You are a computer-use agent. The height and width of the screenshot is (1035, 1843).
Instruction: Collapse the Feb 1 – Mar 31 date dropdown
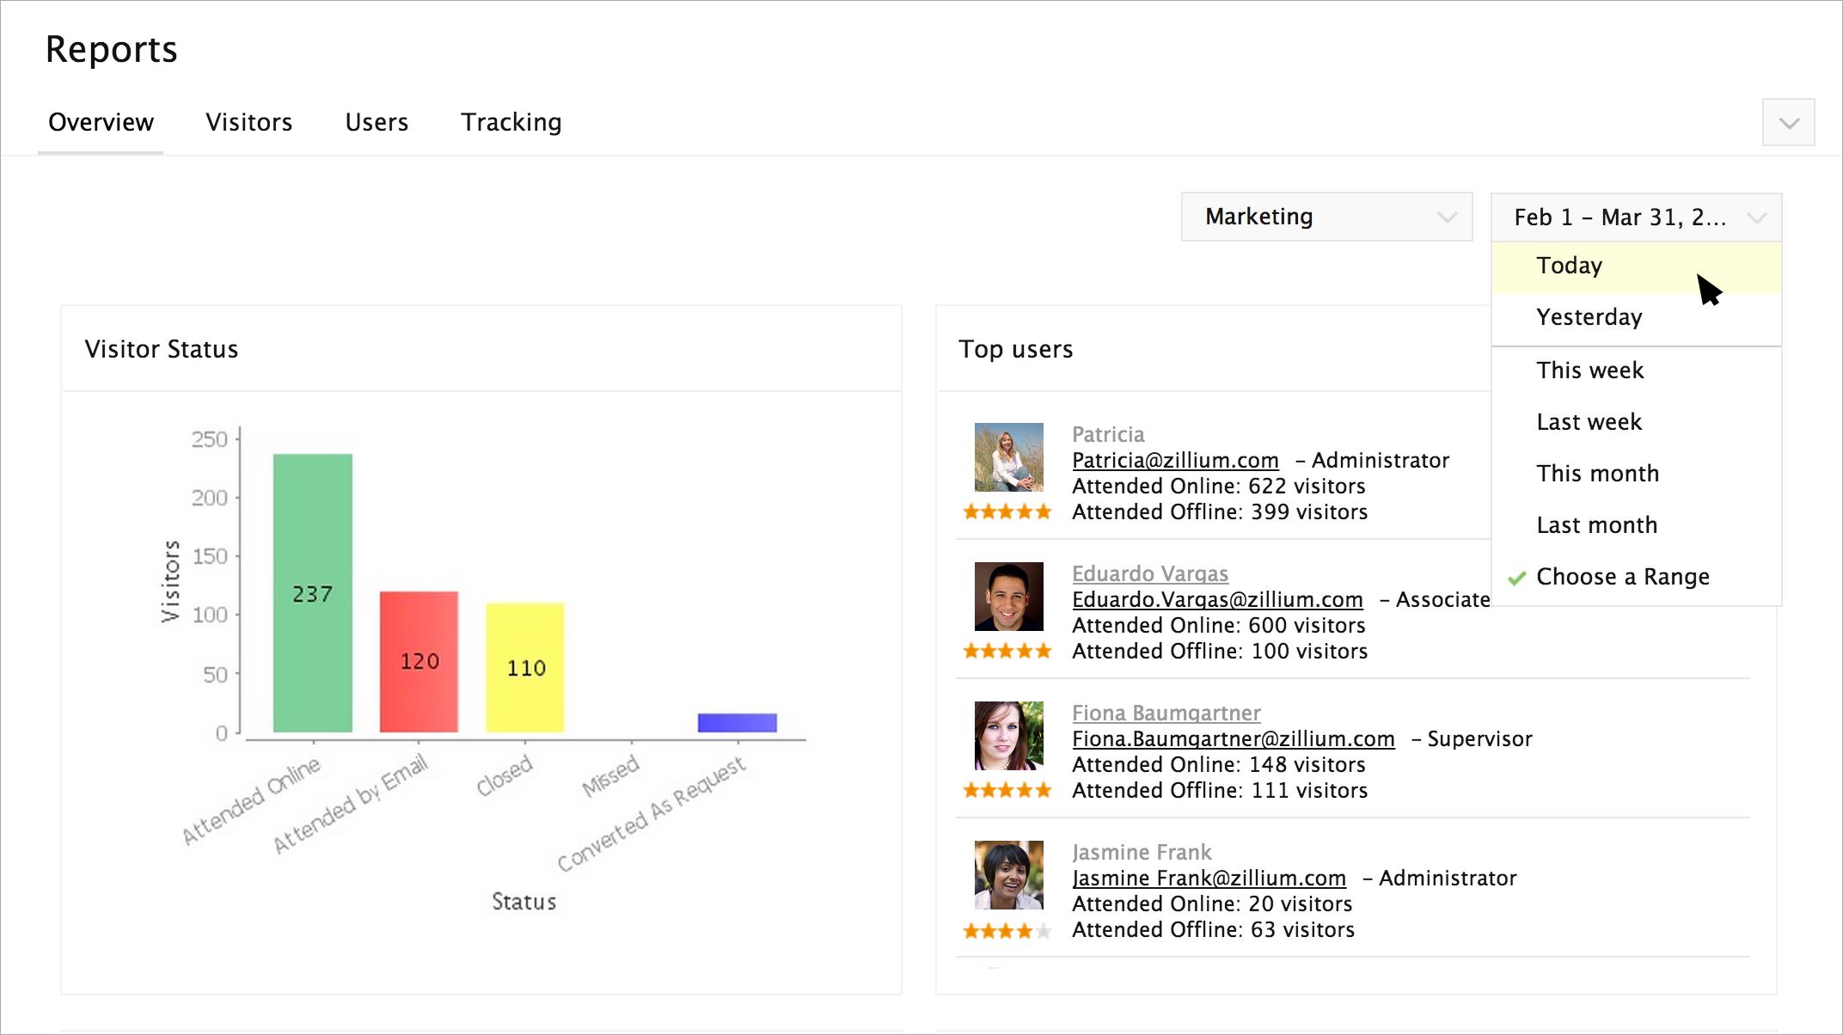coord(1636,217)
